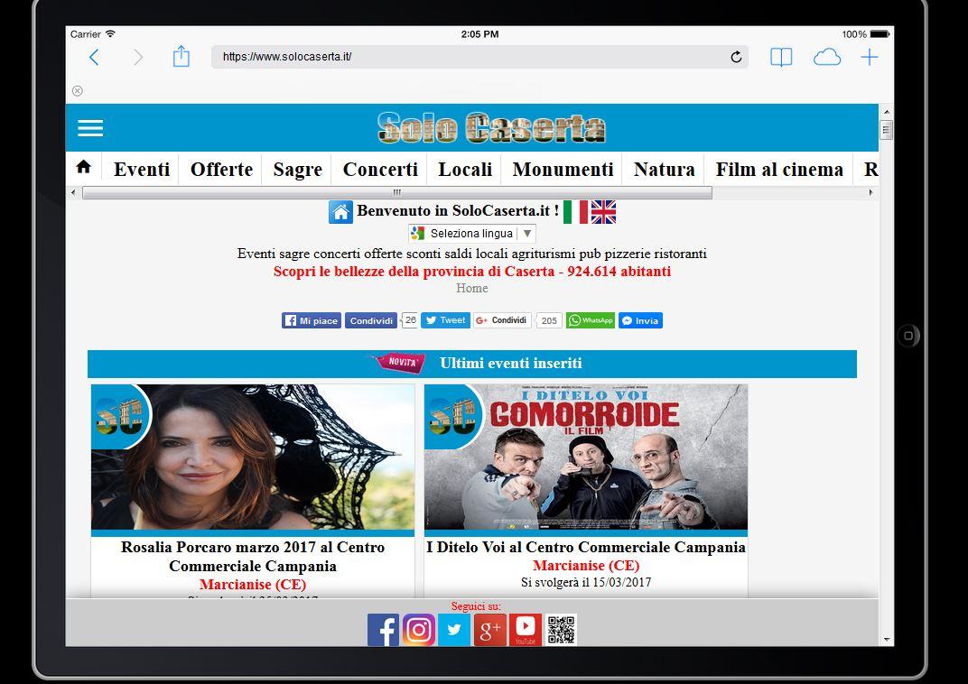Click the Facebook share count 26
Viewport: 968px width, 684px height.
click(410, 320)
